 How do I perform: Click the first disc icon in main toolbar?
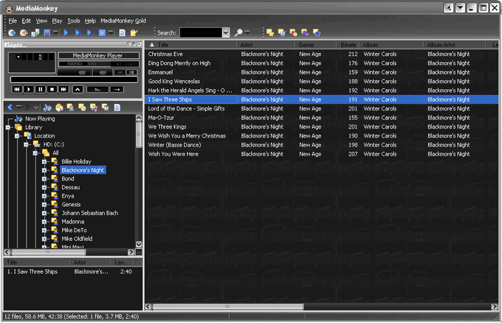[x=12, y=32]
